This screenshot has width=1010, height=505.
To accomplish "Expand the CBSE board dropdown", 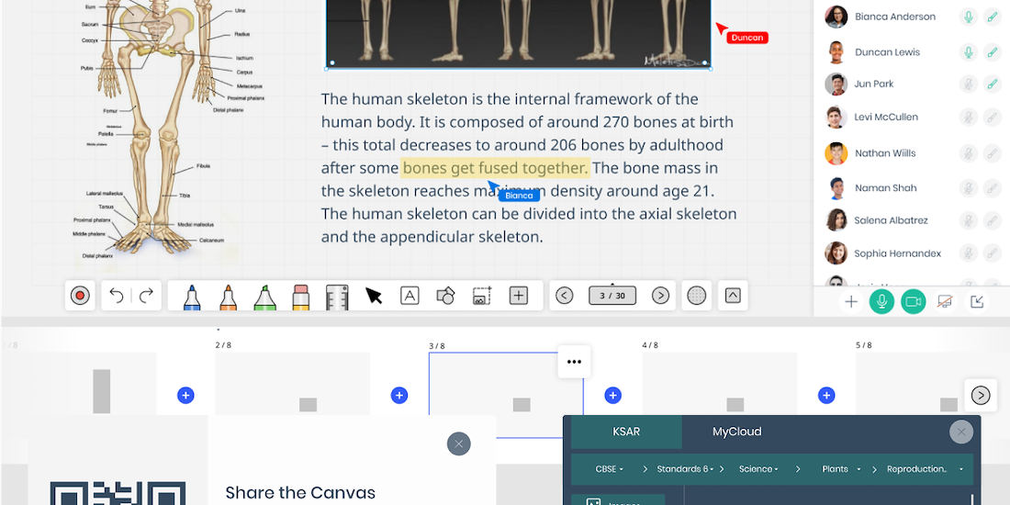I will pyautogui.click(x=610, y=469).
